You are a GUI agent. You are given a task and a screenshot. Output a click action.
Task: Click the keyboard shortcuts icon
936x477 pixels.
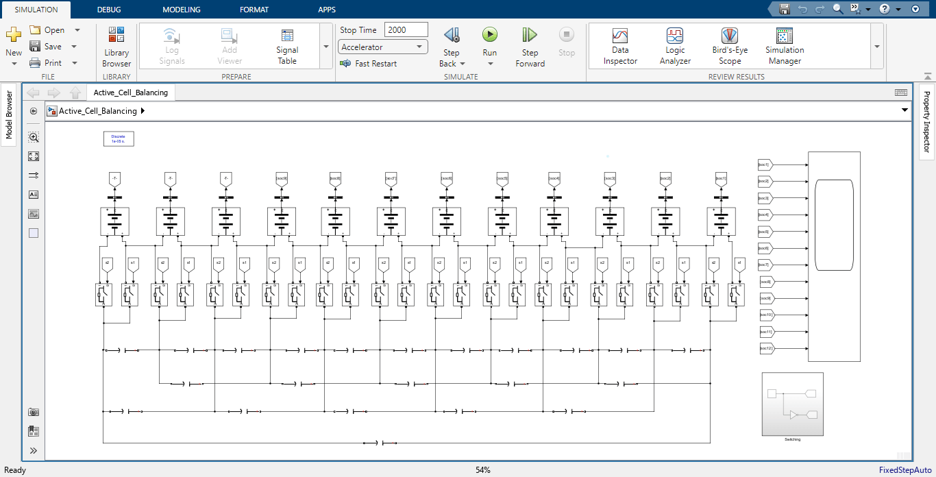[901, 93]
